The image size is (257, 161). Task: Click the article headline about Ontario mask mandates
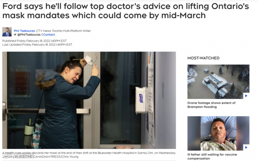[x=126, y=11]
